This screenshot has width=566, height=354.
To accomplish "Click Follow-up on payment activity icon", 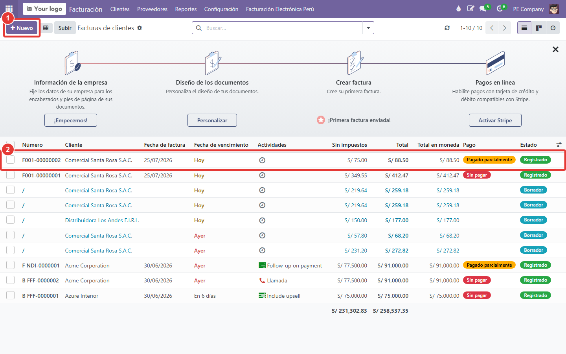I will [x=262, y=265].
